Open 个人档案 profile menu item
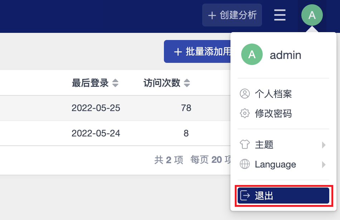Viewport: 340px width, 220px height. click(x=273, y=94)
